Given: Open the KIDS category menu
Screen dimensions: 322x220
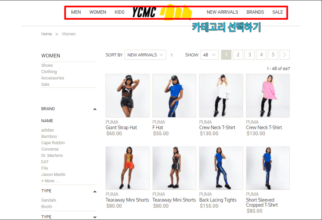Looking at the screenshot, I should pos(120,12).
